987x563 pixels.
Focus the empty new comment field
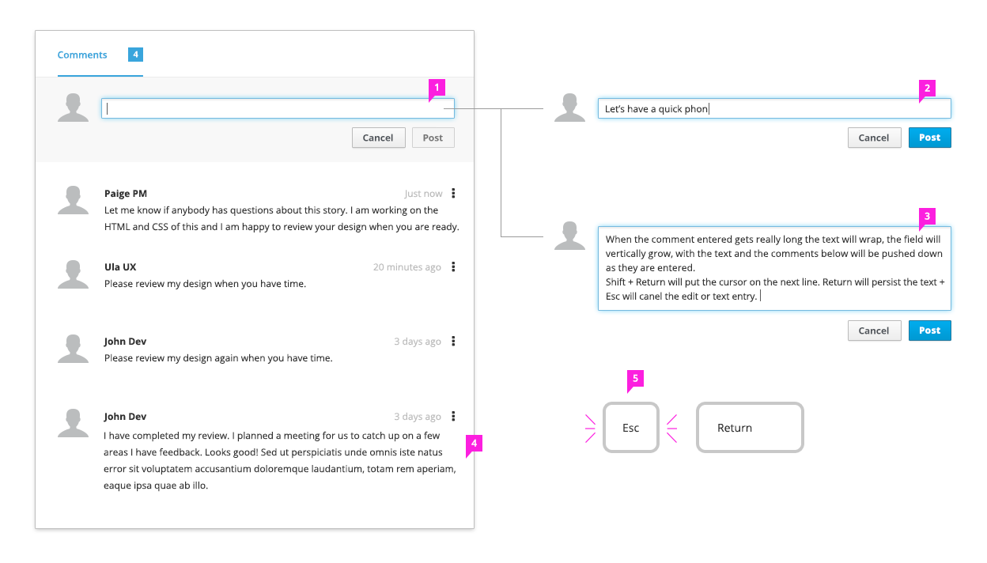(277, 109)
